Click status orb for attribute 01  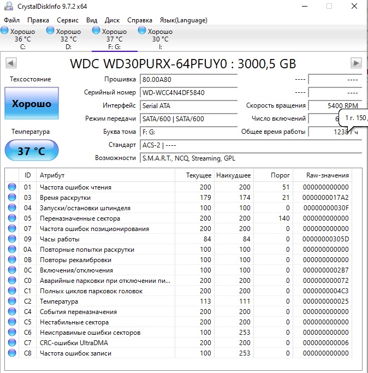12,187
